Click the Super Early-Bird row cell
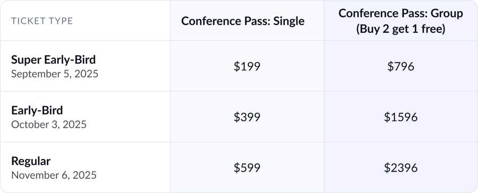The height and width of the screenshot is (193, 478). coord(85,66)
